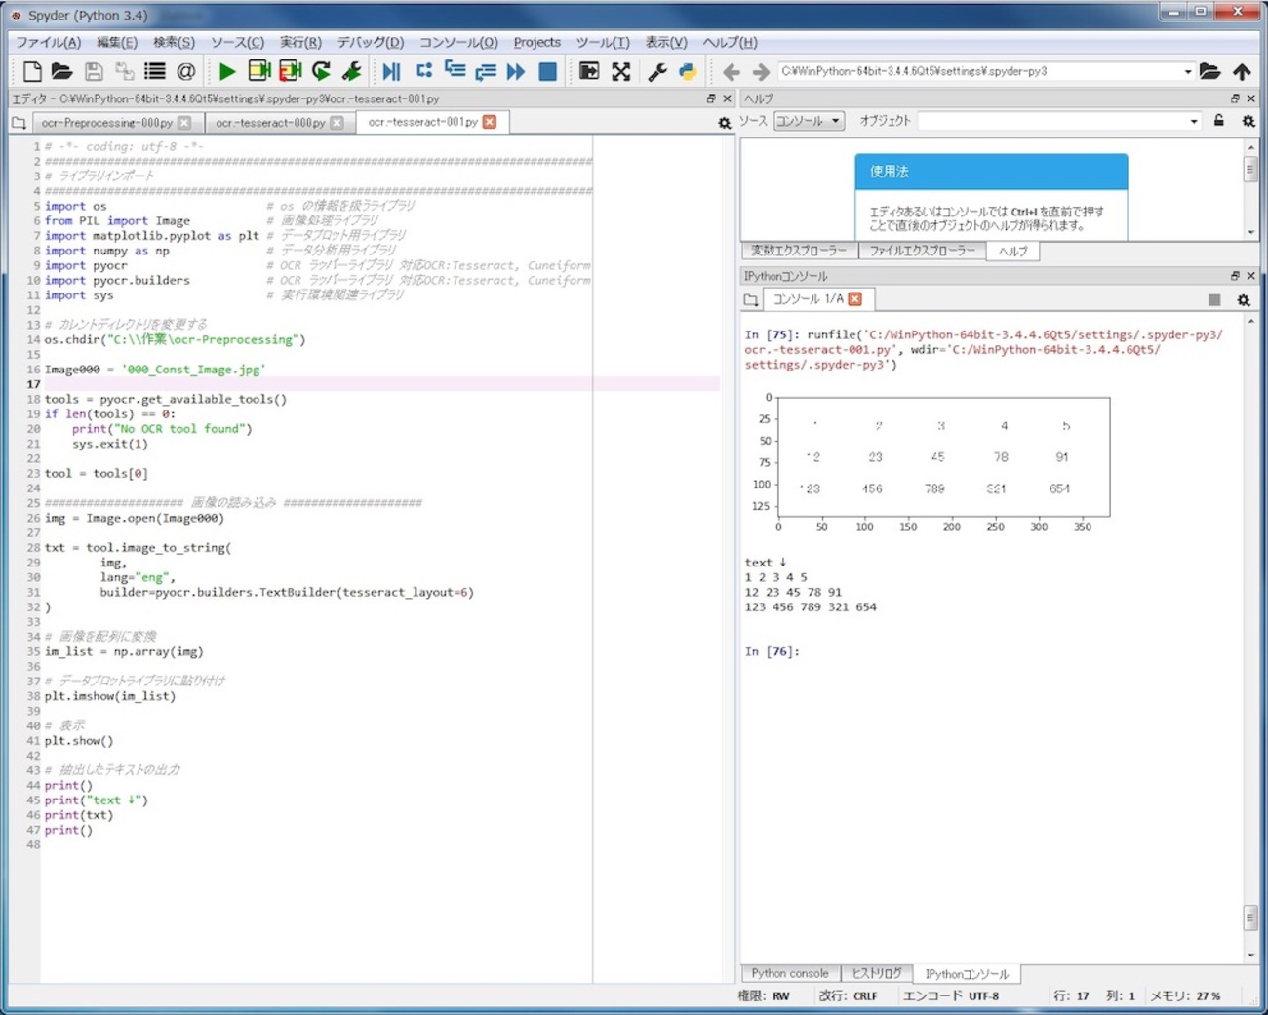Viewport: 1268px width, 1015px height.
Task: Open the デバッグ(D) menu
Action: coord(370,42)
